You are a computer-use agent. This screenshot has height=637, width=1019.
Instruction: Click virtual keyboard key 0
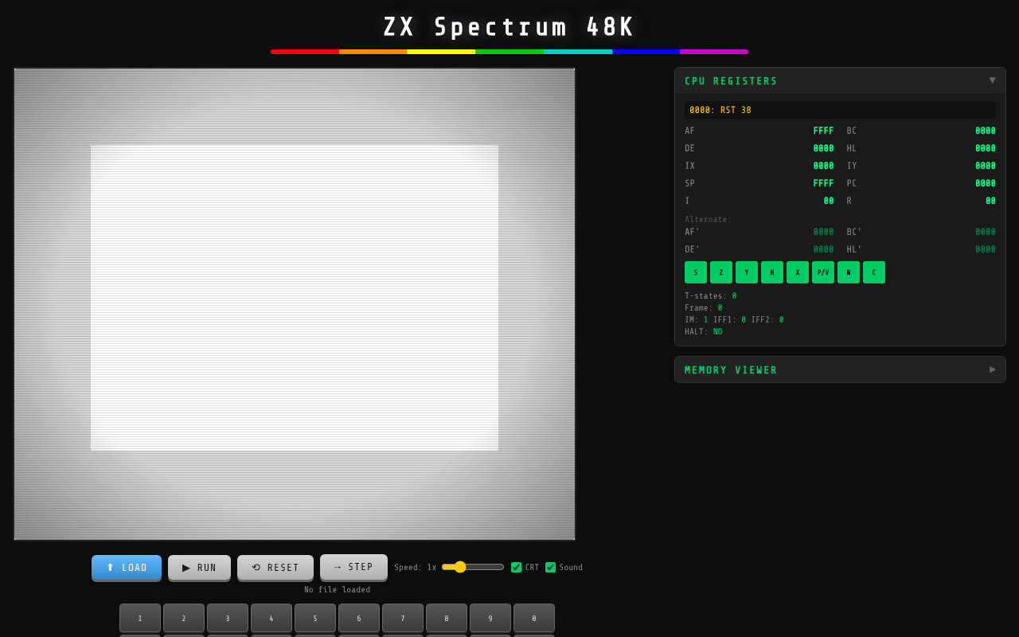(x=534, y=618)
